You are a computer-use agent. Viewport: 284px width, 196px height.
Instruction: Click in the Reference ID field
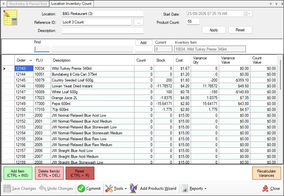[x=97, y=22]
